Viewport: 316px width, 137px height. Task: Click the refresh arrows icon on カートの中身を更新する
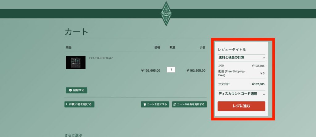tap(175, 104)
